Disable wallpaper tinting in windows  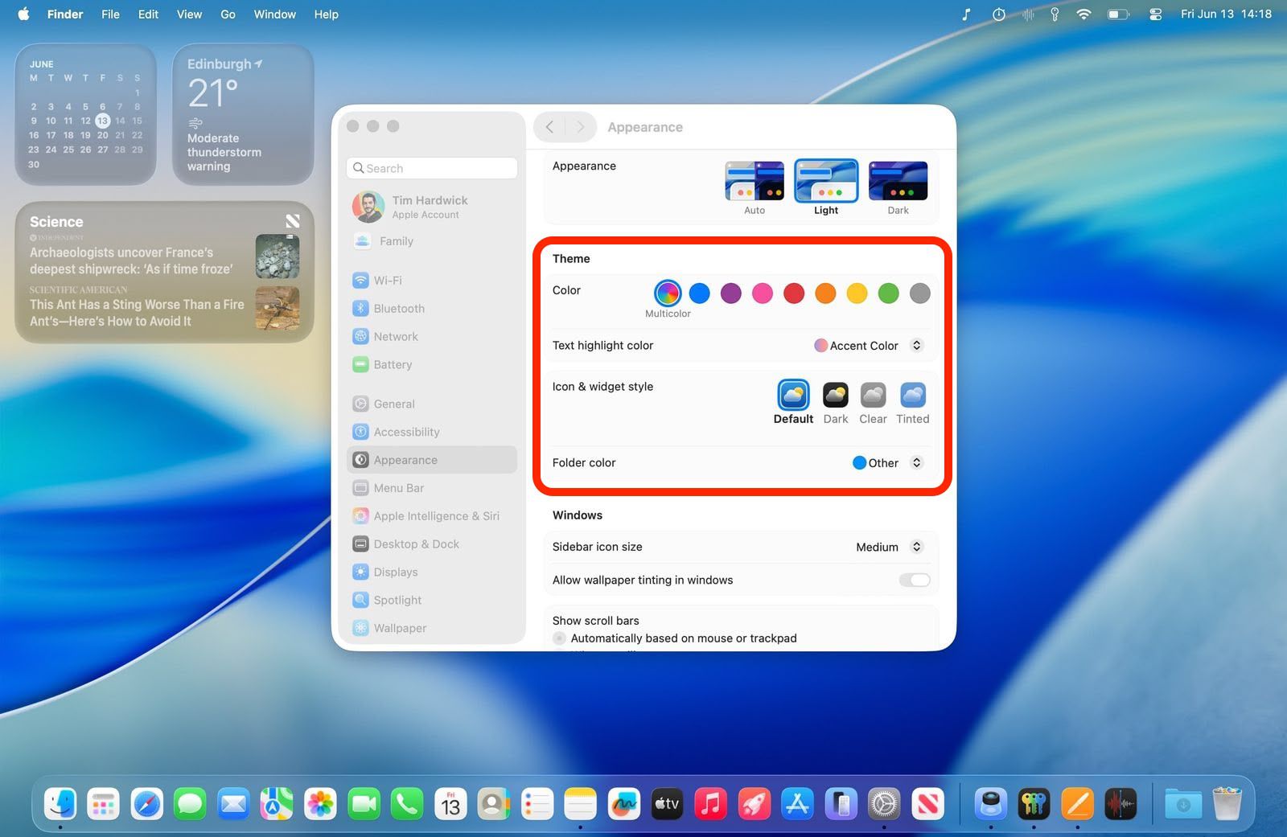pos(915,580)
